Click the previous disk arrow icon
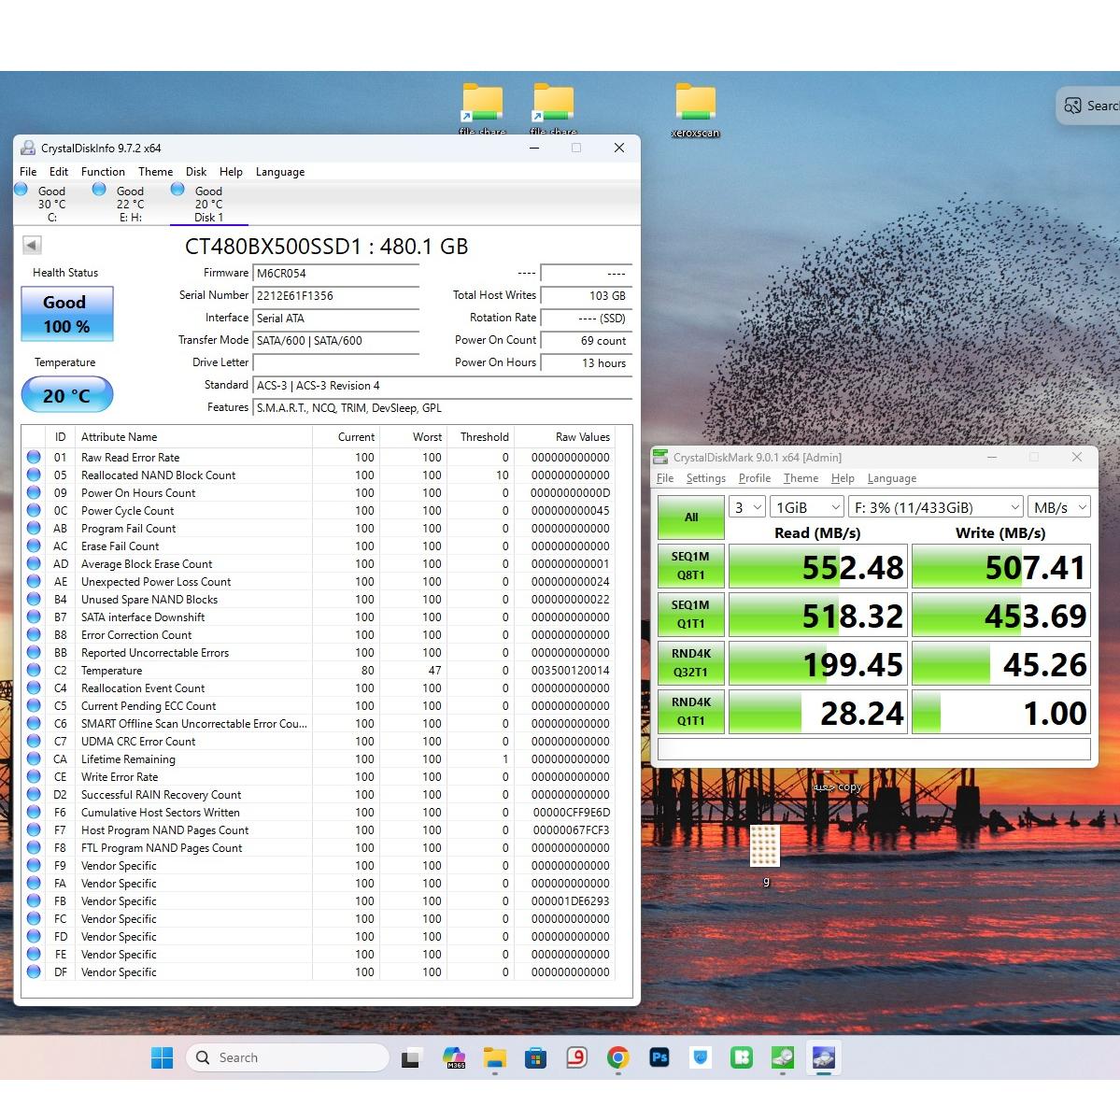The image size is (1120, 1120). click(32, 246)
